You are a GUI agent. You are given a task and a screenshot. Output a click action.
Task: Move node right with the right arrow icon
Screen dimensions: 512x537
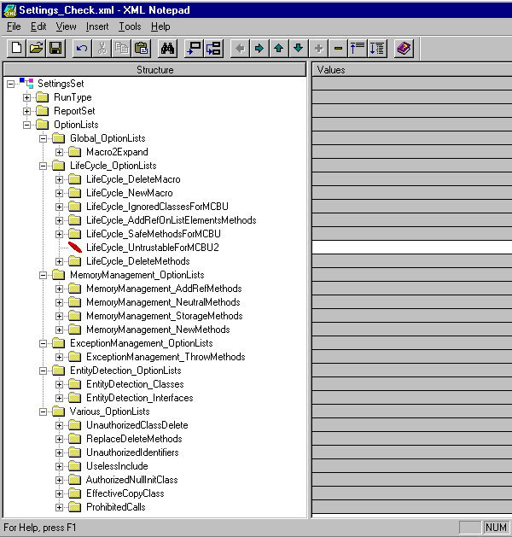[x=259, y=49]
